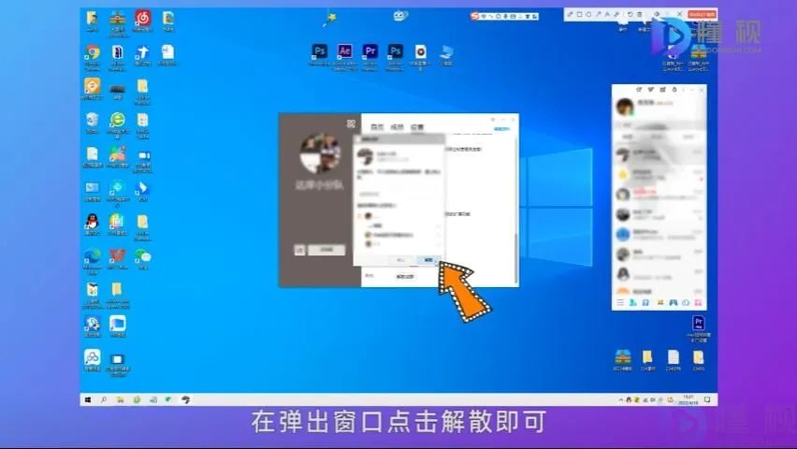Confirm dissolving the group in the popup dialog

click(x=428, y=260)
